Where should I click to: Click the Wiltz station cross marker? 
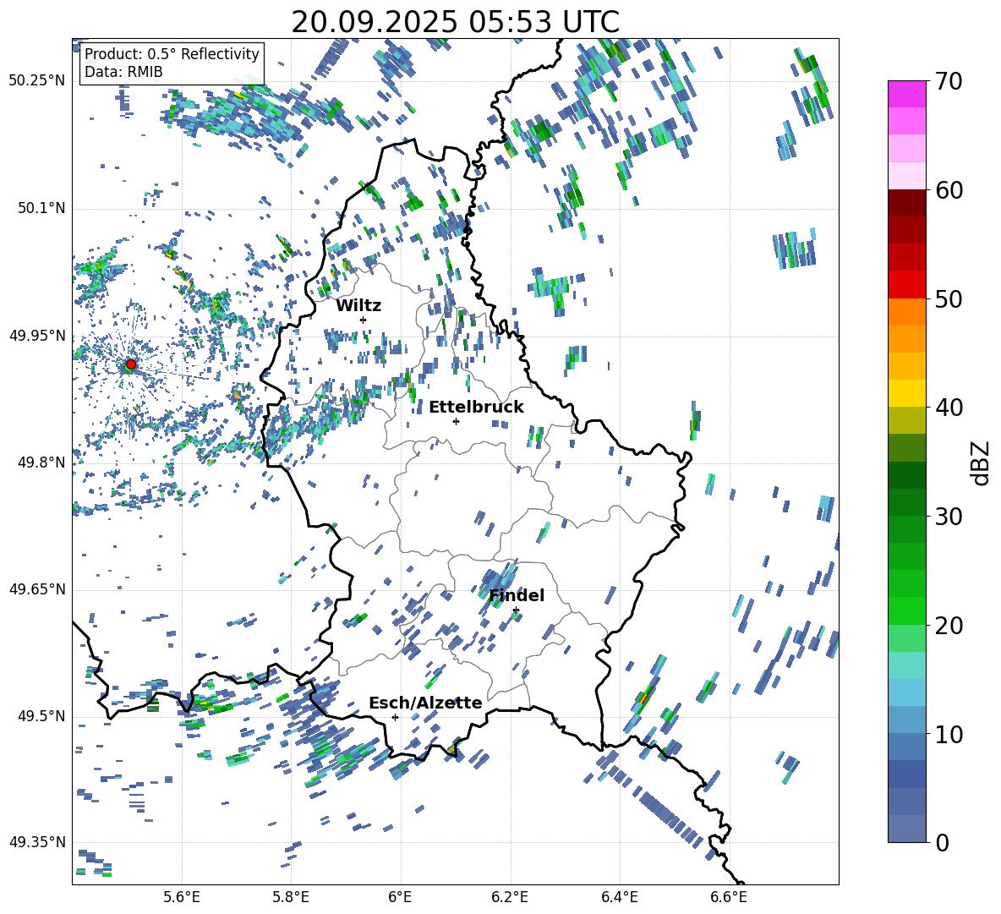pos(364,320)
